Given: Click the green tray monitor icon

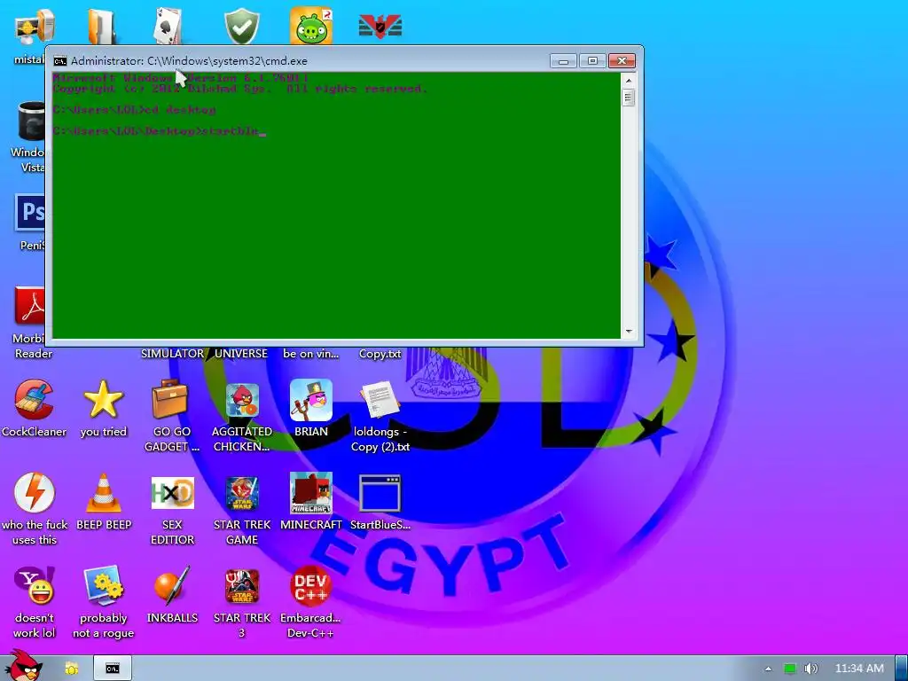Looking at the screenshot, I should click(790, 669).
